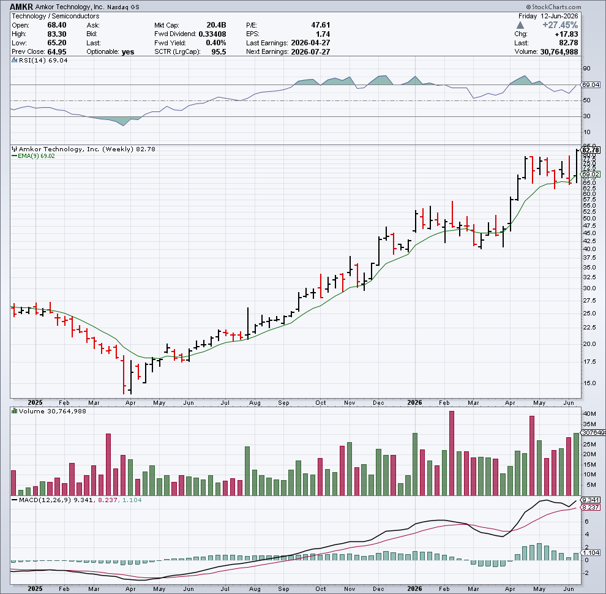Viewport: 606px width, 594px height.
Task: Click the RSI axis label 30
Action: click(x=586, y=116)
